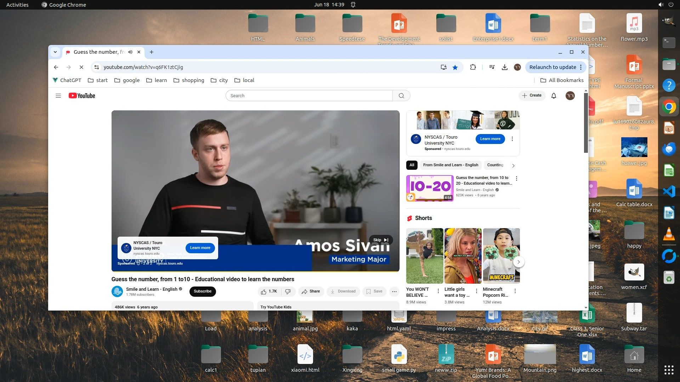
Task: Open the 10-20 video thumbnail
Action: [430, 188]
